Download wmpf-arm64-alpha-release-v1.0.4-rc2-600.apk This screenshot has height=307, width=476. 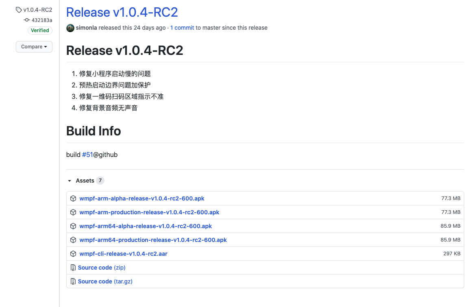(x=146, y=226)
